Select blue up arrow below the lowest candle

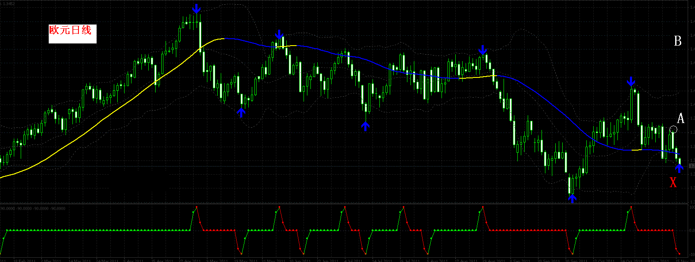click(572, 198)
